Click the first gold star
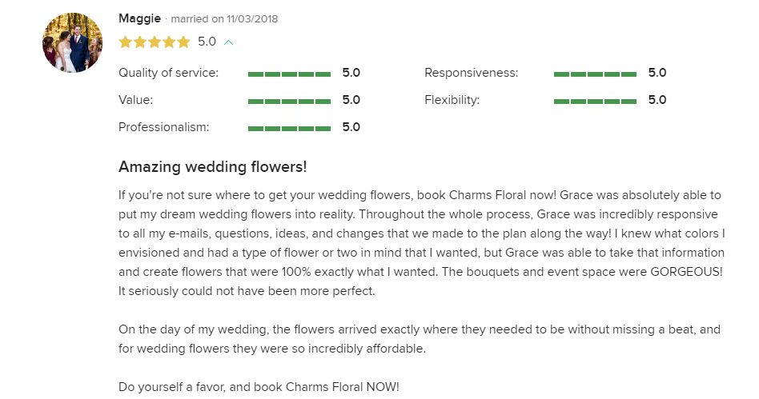Viewport: 759px width, 399px height. pos(125,42)
